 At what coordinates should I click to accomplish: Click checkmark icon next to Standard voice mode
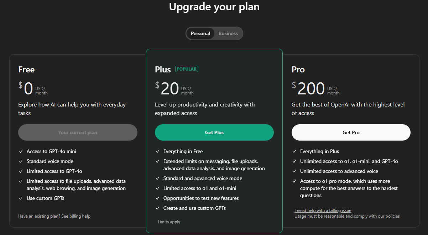click(x=21, y=162)
